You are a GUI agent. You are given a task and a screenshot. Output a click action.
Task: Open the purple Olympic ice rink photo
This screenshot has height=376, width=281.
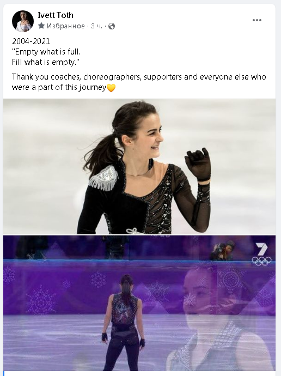(x=139, y=303)
